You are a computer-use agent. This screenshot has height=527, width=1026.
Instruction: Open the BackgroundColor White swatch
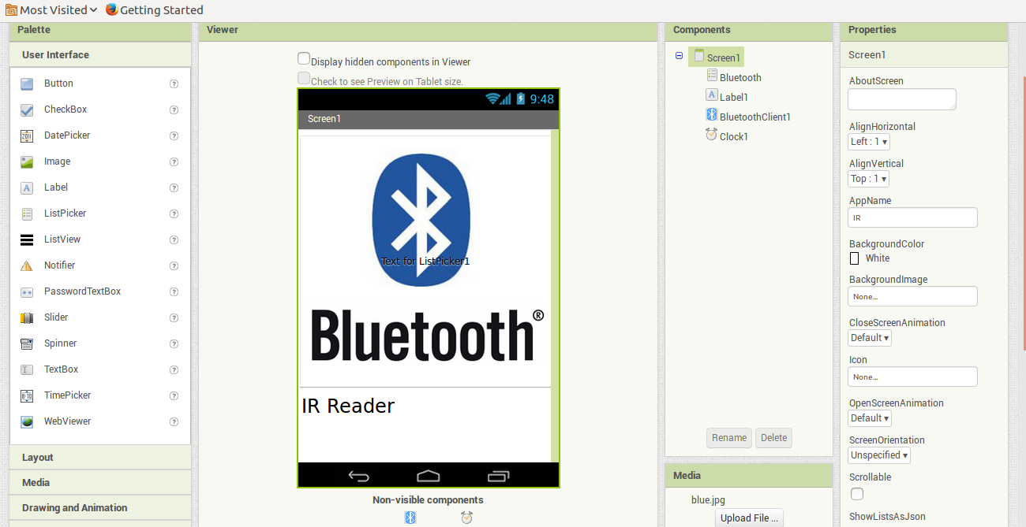pyautogui.click(x=854, y=258)
